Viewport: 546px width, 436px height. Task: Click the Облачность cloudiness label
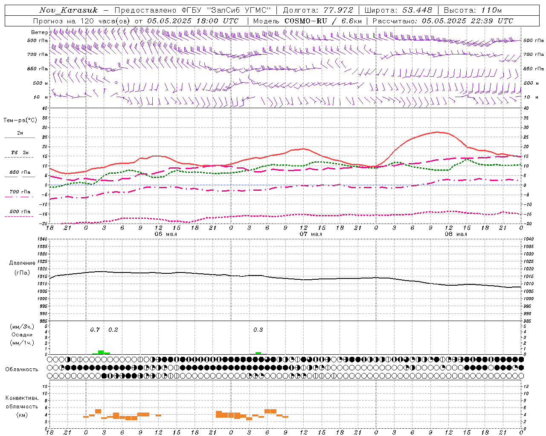click(x=22, y=369)
